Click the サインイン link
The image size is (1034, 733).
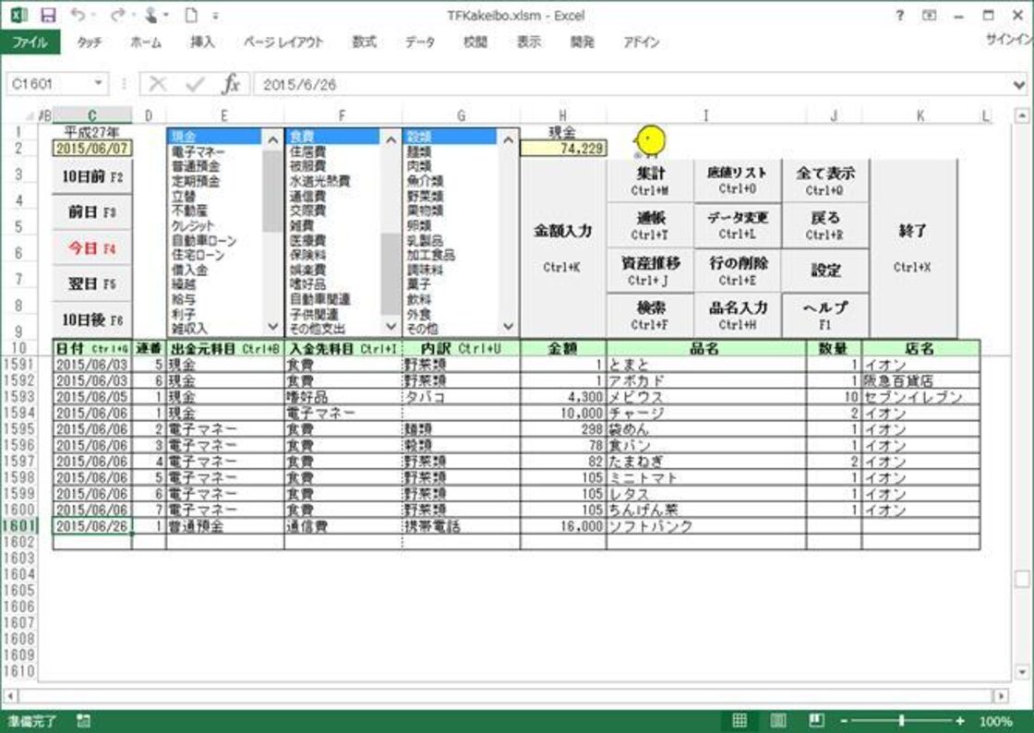coord(1009,40)
